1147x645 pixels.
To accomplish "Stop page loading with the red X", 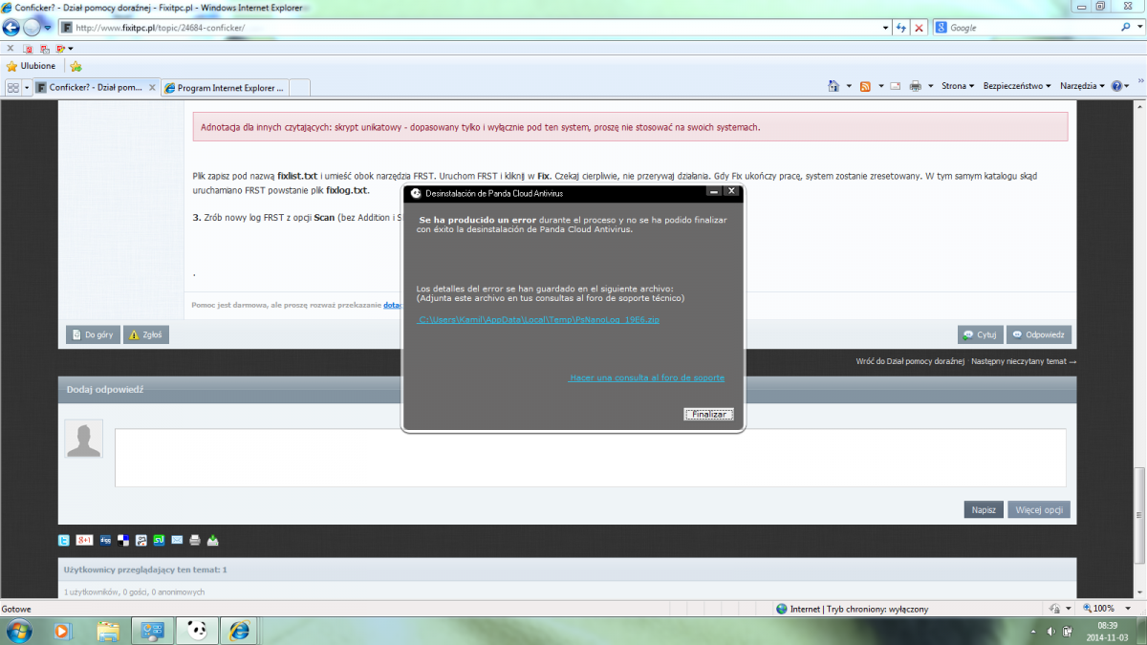I will click(x=919, y=28).
